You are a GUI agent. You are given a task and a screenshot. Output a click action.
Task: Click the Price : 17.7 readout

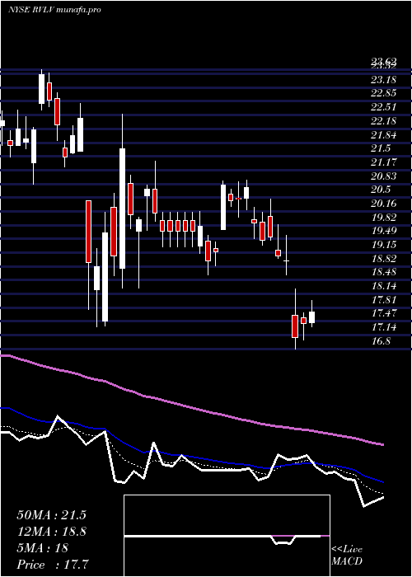pos(53,565)
